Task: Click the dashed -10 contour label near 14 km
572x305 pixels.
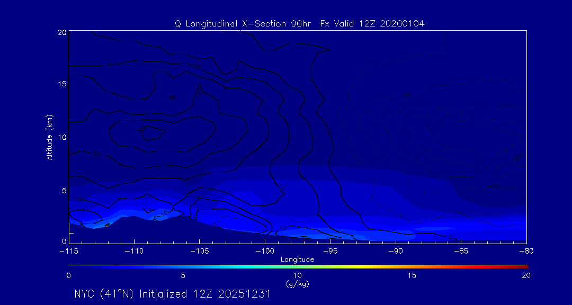Action: pos(405,96)
